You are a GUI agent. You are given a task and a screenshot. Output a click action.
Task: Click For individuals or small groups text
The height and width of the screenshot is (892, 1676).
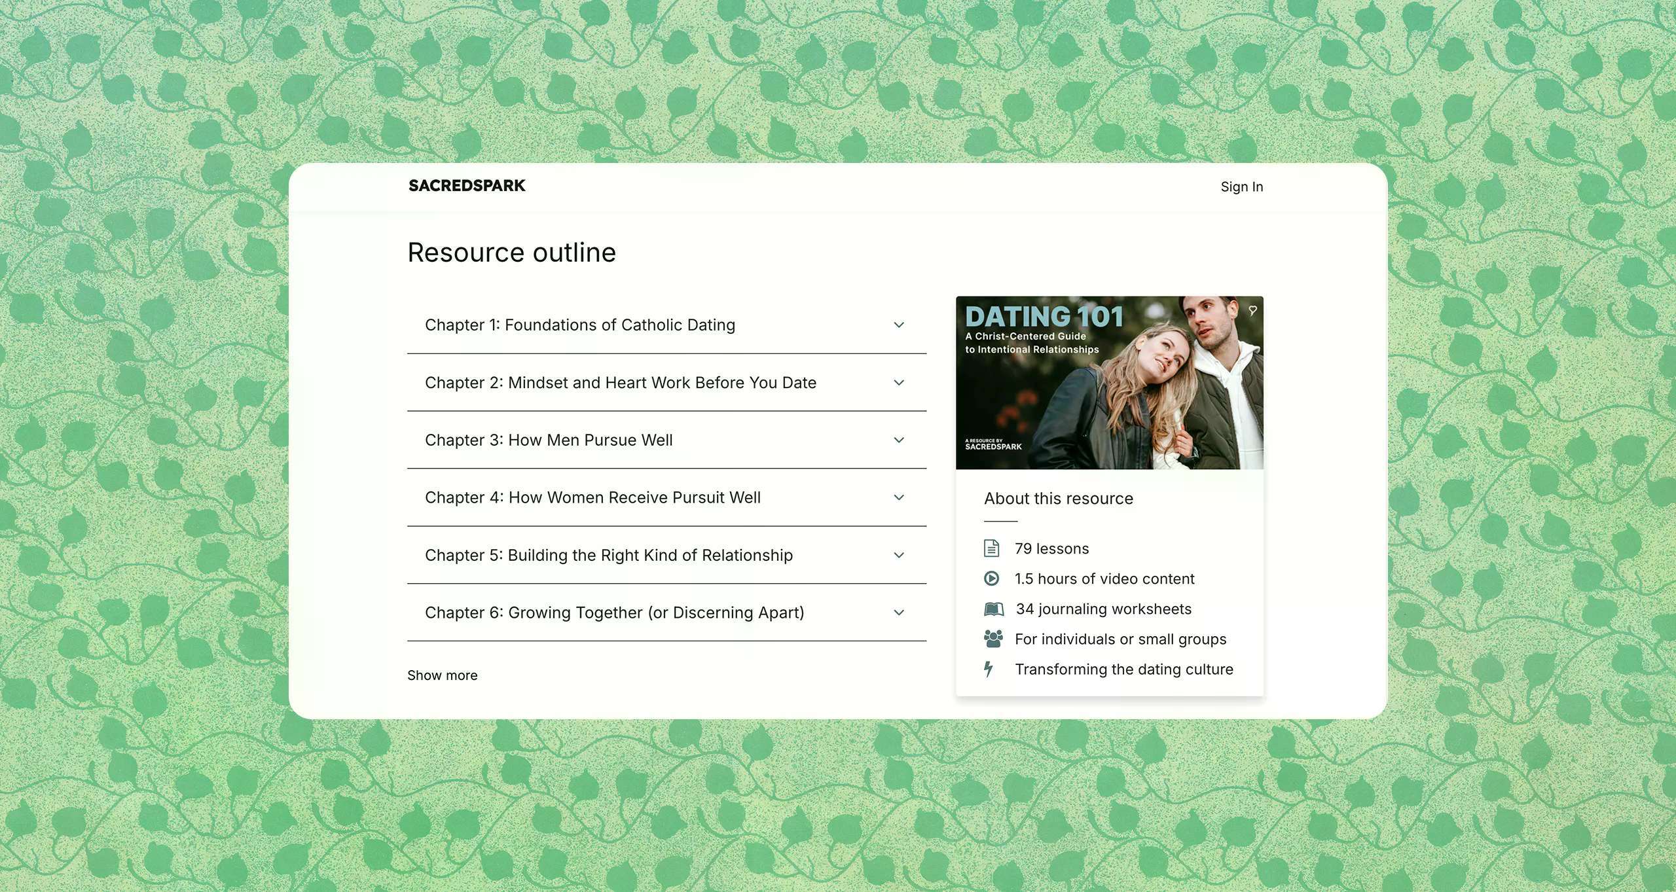tap(1121, 639)
